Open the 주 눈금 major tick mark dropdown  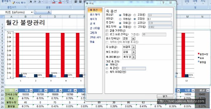pyautogui.click(x=134, y=47)
